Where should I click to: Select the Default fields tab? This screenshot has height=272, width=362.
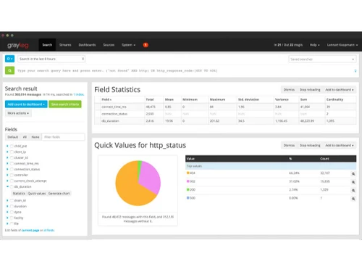click(13, 137)
